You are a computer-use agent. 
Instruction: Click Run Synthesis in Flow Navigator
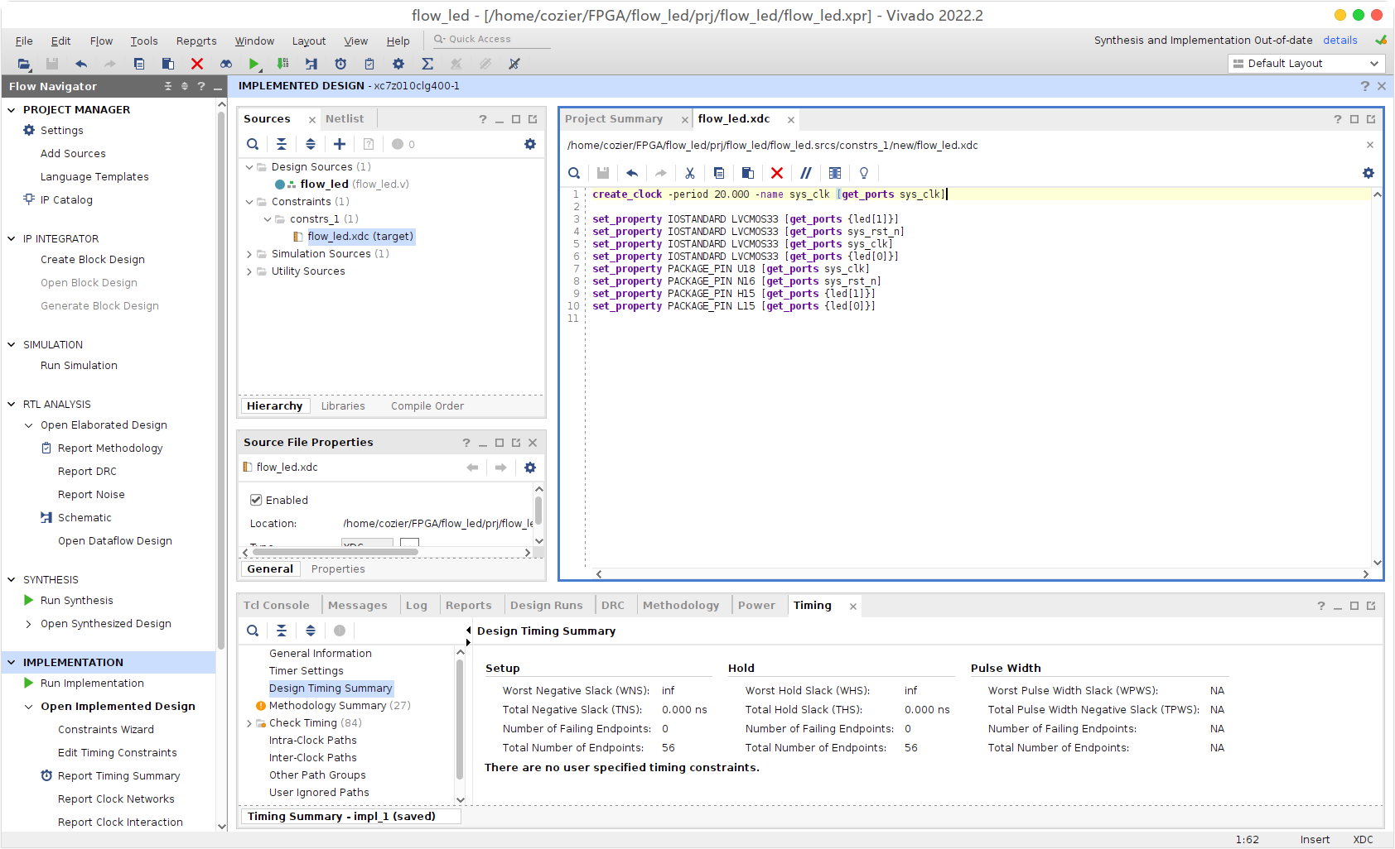point(76,601)
